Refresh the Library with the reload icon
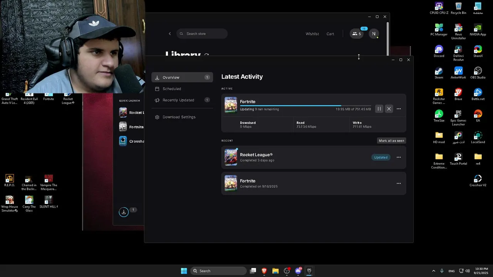Image resolution: width=493 pixels, height=277 pixels. coord(206,55)
